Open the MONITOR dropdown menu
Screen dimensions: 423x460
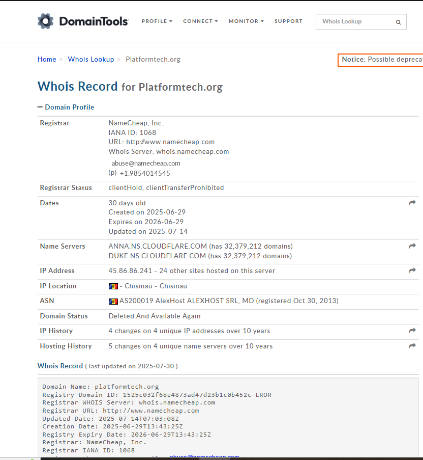[x=246, y=21]
